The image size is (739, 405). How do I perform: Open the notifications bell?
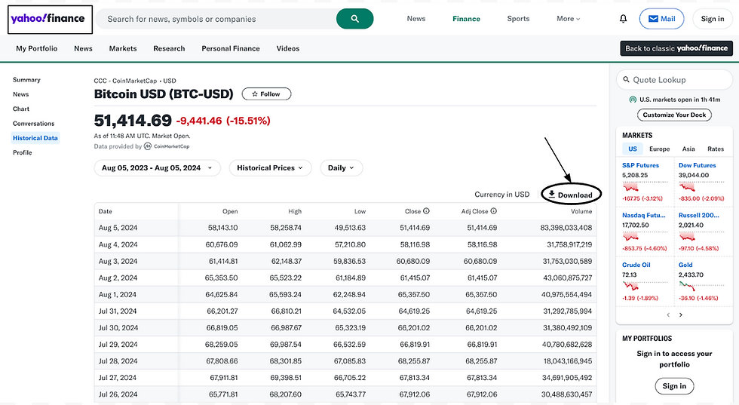623,19
